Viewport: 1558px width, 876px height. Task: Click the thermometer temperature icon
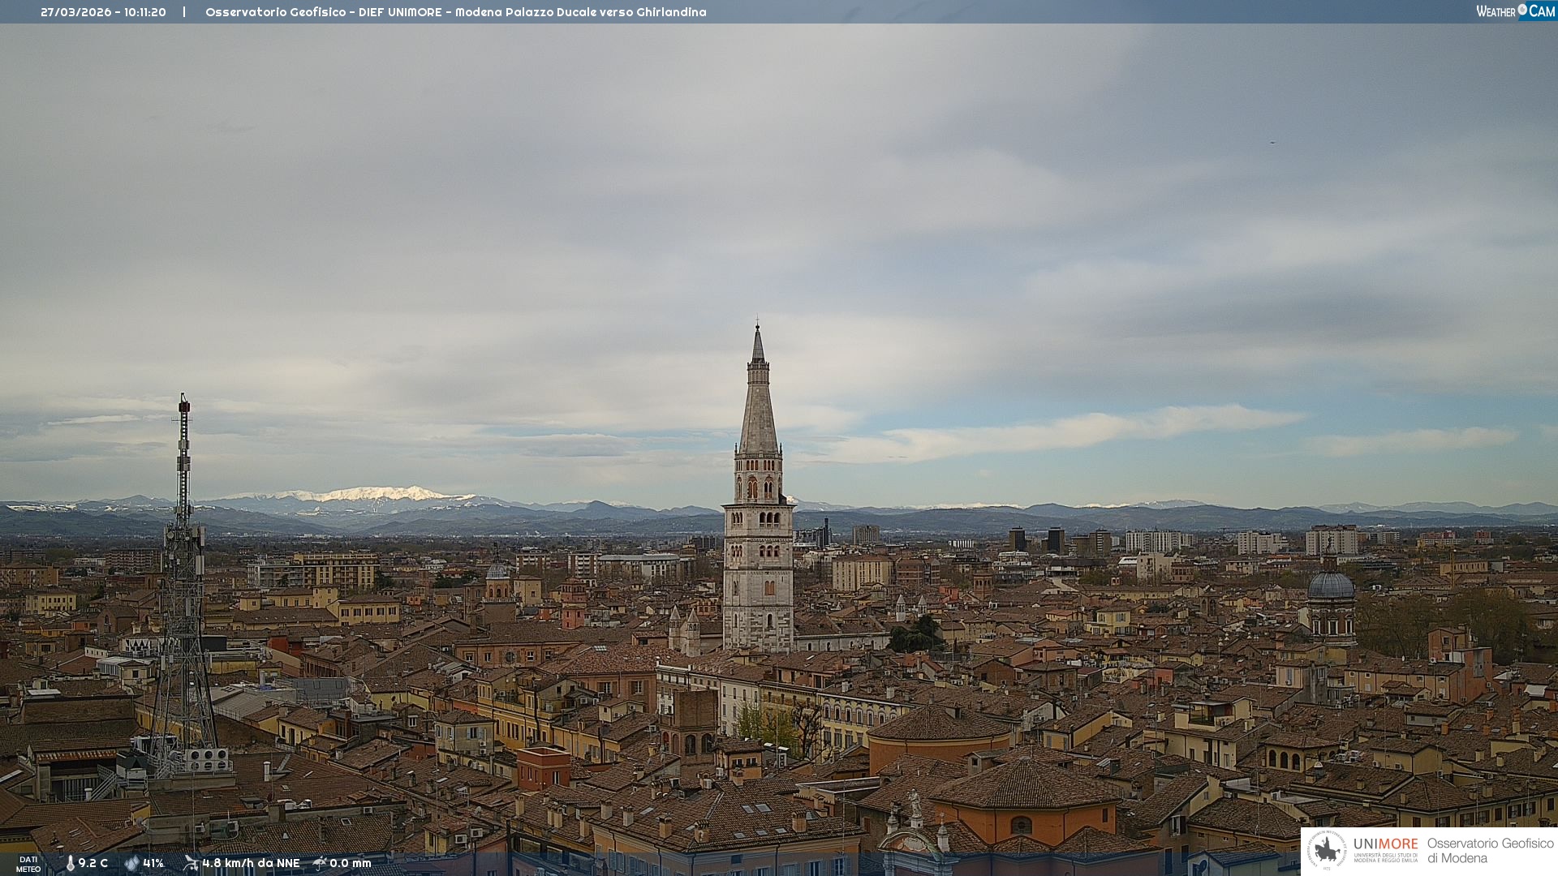click(x=71, y=863)
